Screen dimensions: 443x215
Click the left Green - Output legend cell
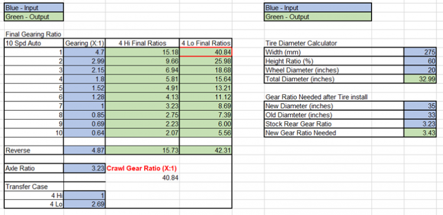(x=34, y=16)
